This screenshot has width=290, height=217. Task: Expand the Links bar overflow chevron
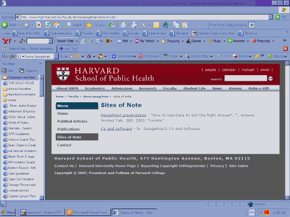287,32
